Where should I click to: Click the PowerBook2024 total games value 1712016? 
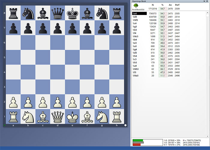(153, 9)
